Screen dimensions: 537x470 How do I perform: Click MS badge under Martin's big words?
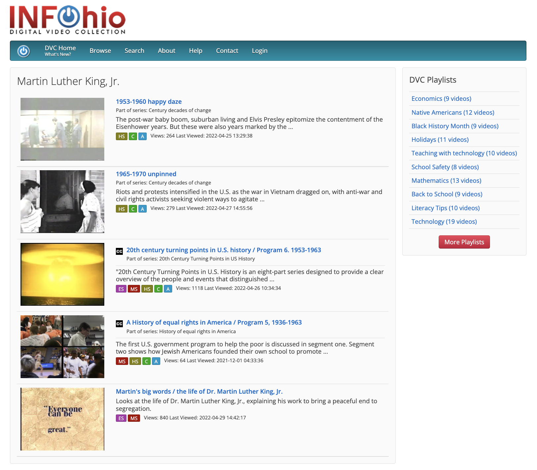click(x=134, y=418)
